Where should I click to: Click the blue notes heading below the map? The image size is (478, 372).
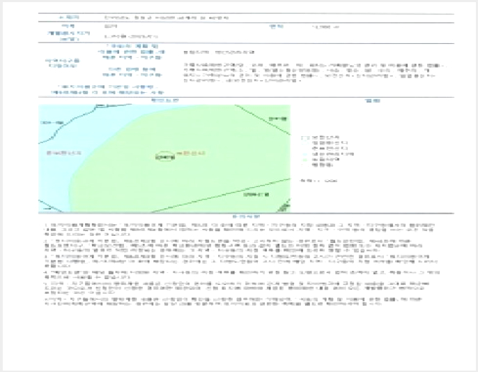coord(247,217)
